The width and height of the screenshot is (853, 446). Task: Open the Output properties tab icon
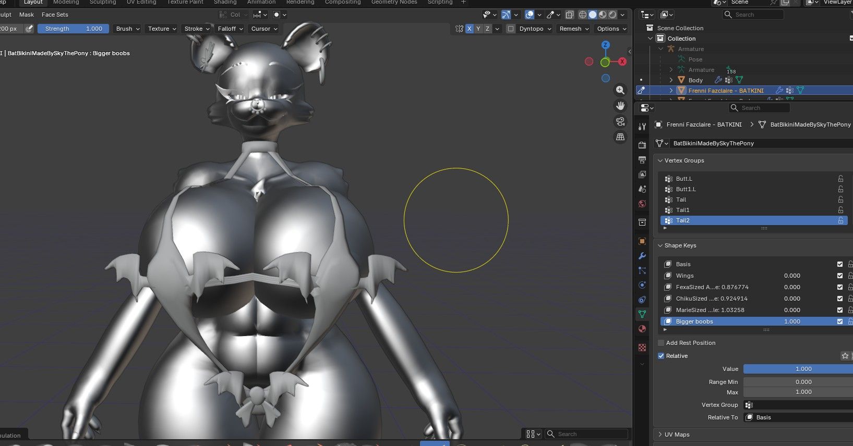tap(642, 159)
